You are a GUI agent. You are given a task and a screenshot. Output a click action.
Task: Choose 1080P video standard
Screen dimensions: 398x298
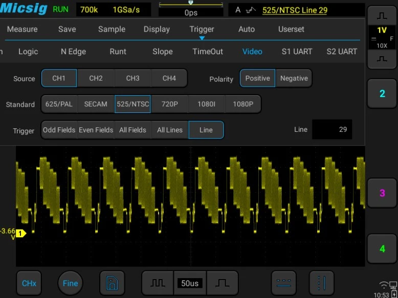[x=243, y=104]
